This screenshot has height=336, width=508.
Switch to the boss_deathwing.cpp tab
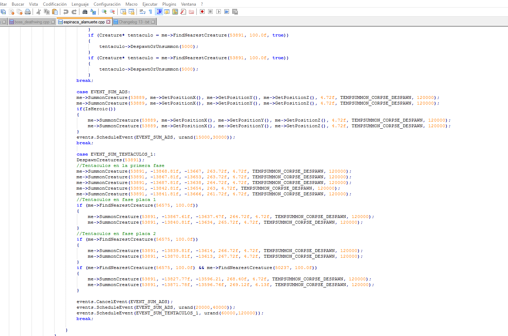(x=32, y=22)
